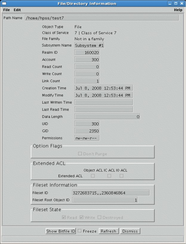Image resolution: width=186 pixels, height=244 pixels.
Task: Click the 'Object Type' label
Action: 53,27
